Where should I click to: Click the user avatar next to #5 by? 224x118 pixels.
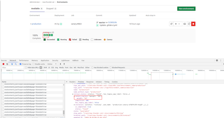(61, 24)
